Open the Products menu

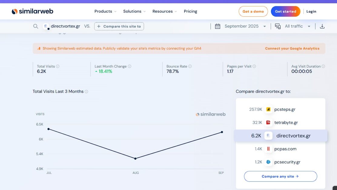click(105, 11)
